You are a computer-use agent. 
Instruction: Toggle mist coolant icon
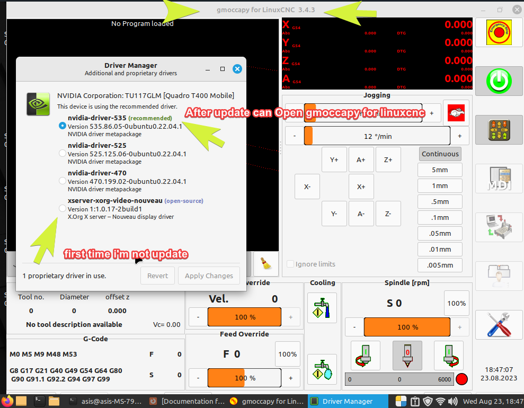(x=322, y=369)
